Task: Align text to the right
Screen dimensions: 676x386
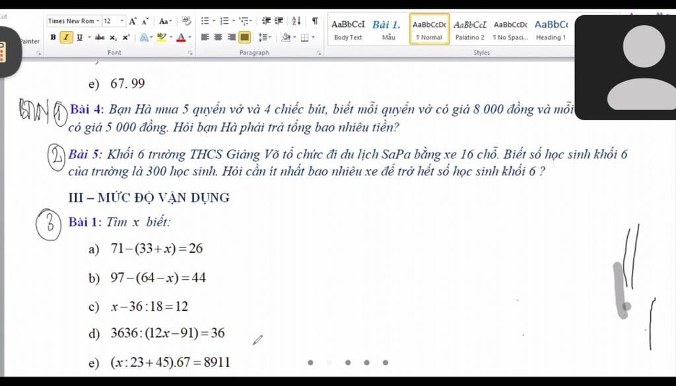Action: tap(232, 38)
